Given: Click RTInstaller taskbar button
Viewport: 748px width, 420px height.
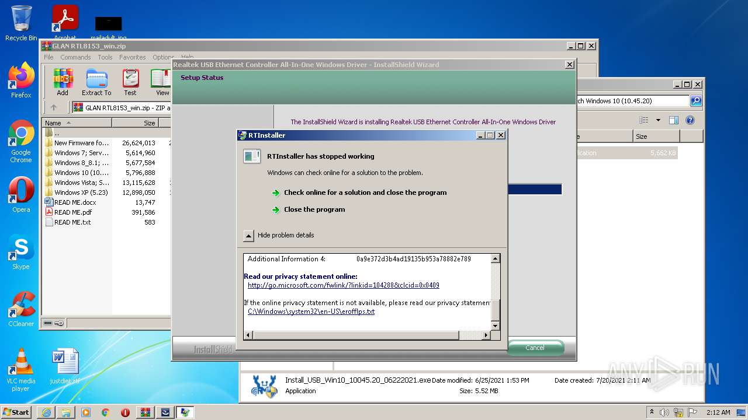Looking at the screenshot, I should 185,412.
